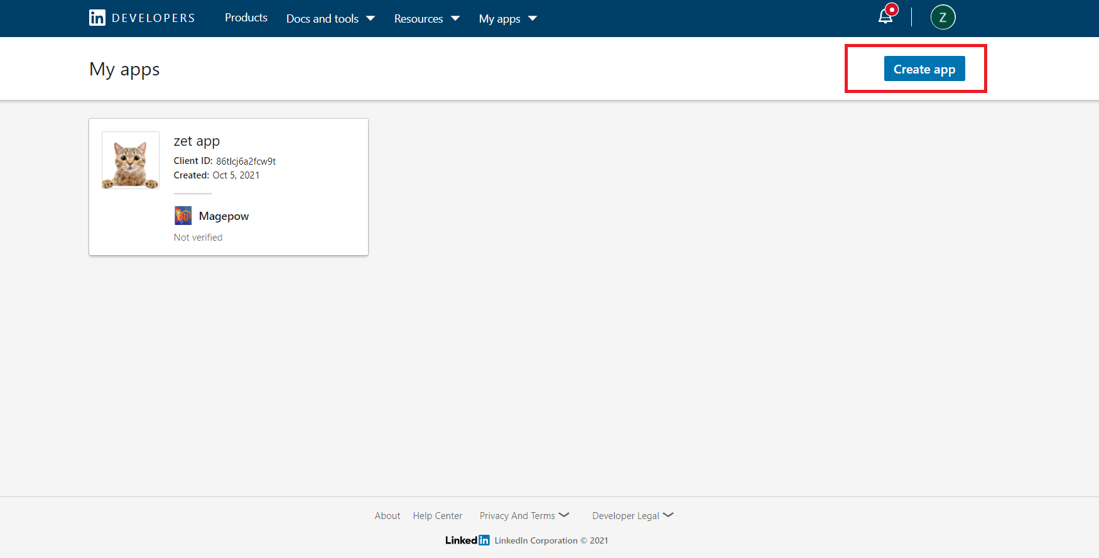The width and height of the screenshot is (1099, 558).
Task: Expand the Docs and tools dropdown
Action: pyautogui.click(x=330, y=19)
